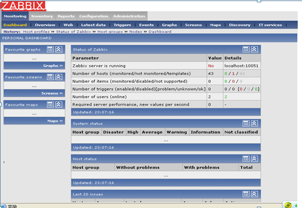Switch to the Administration tab

129,16
